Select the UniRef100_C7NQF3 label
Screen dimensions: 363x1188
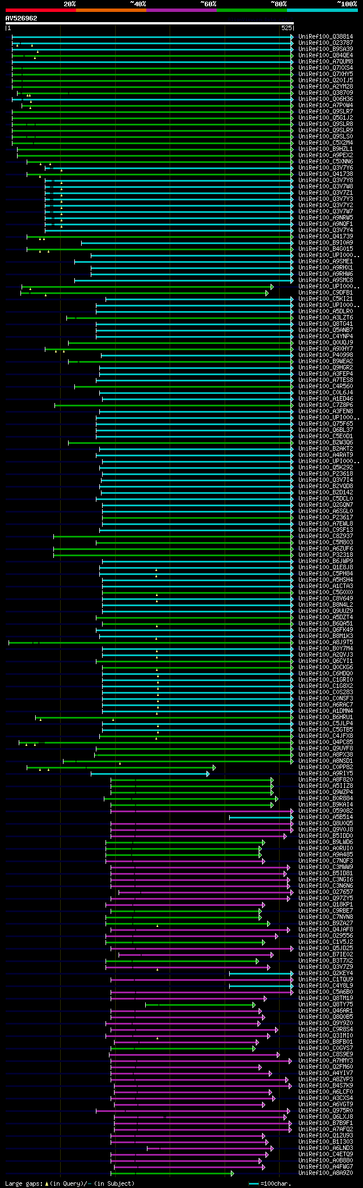point(326,861)
